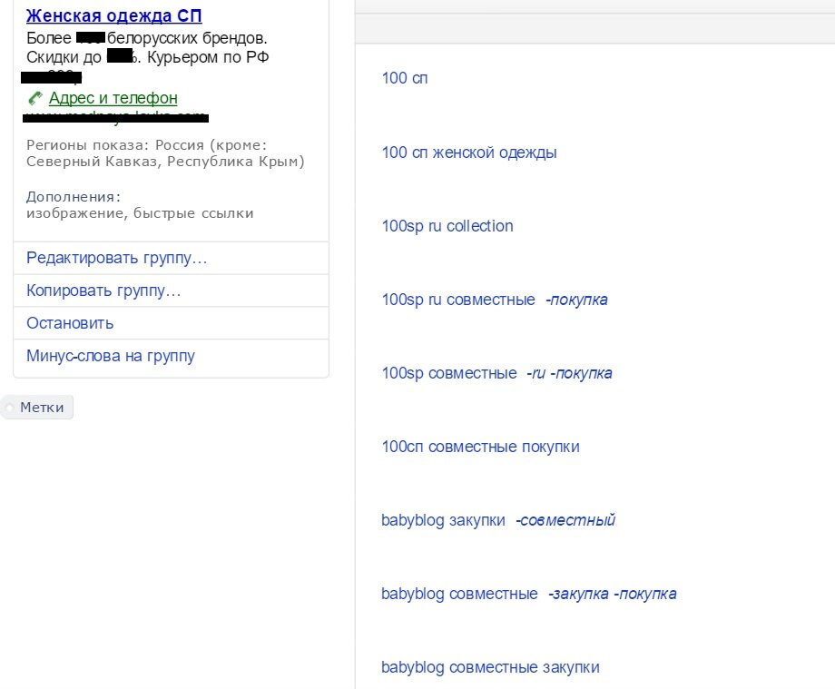835x689 pixels.
Task: Open the 'Адрес и телефон' link
Action: click(x=111, y=98)
